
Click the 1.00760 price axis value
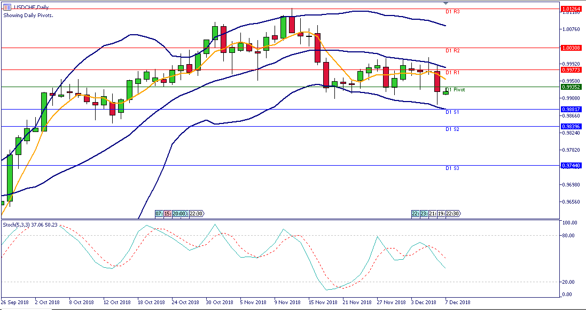tap(571, 28)
